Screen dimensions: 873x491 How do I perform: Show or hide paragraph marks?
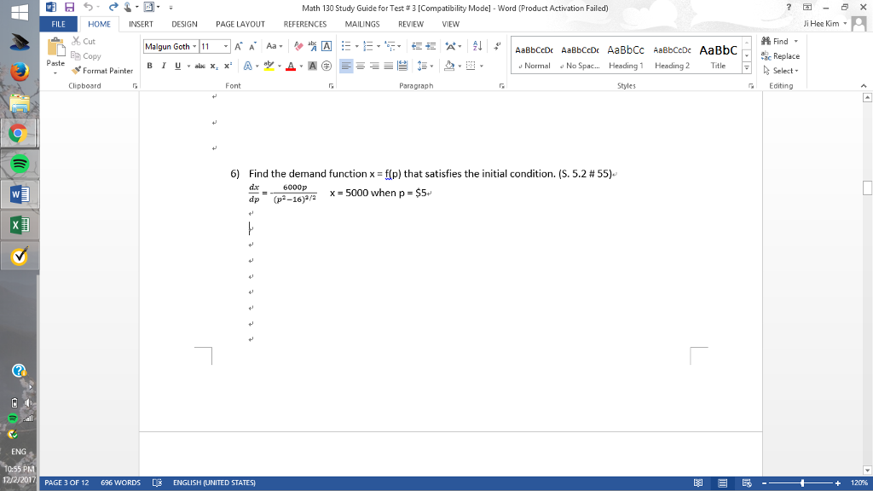pyautogui.click(x=497, y=46)
